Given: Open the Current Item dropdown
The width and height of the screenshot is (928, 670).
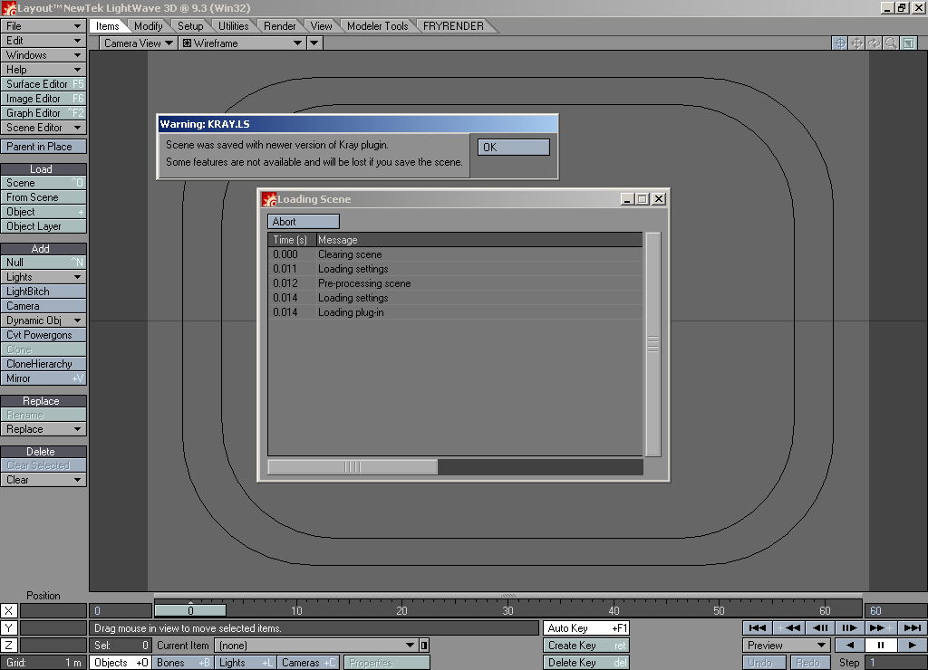Looking at the screenshot, I should click(x=314, y=646).
